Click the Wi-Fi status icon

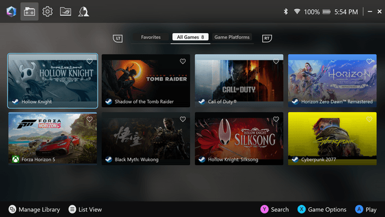click(297, 11)
